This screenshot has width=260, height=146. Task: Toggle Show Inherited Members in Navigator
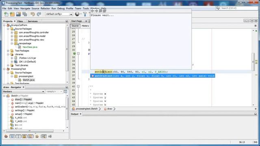[x=6, y=136]
